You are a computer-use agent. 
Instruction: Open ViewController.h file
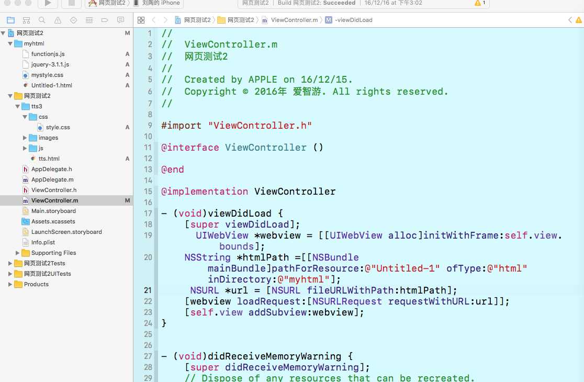(53, 190)
